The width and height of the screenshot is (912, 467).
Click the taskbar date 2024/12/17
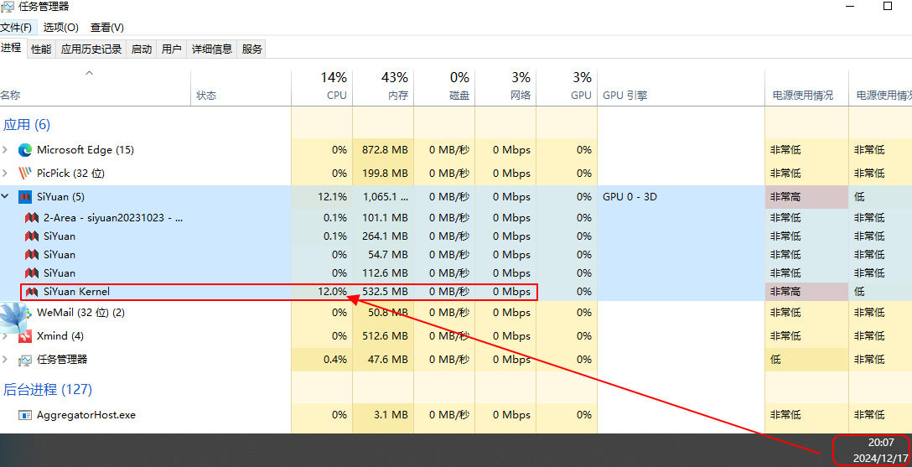pos(881,459)
